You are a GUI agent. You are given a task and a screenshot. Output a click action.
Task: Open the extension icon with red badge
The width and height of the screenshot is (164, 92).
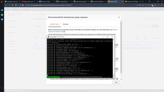(152, 5)
